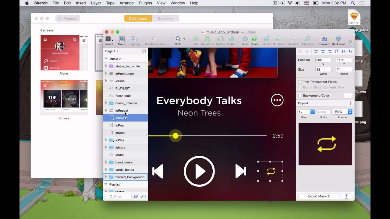Apply the Union boolean operation
The width and height of the screenshot is (390, 219).
[x=267, y=41]
